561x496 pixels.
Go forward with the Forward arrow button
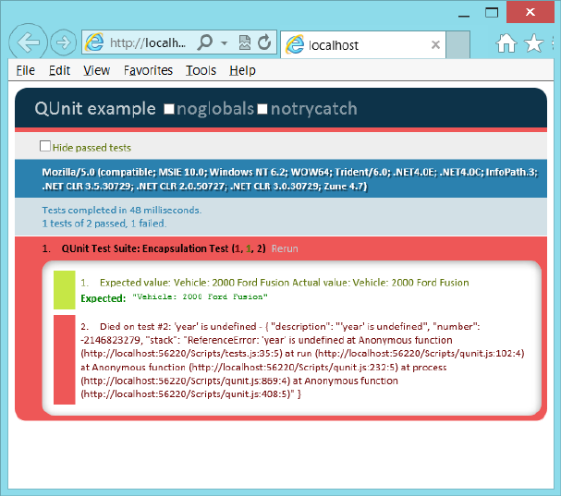click(64, 42)
